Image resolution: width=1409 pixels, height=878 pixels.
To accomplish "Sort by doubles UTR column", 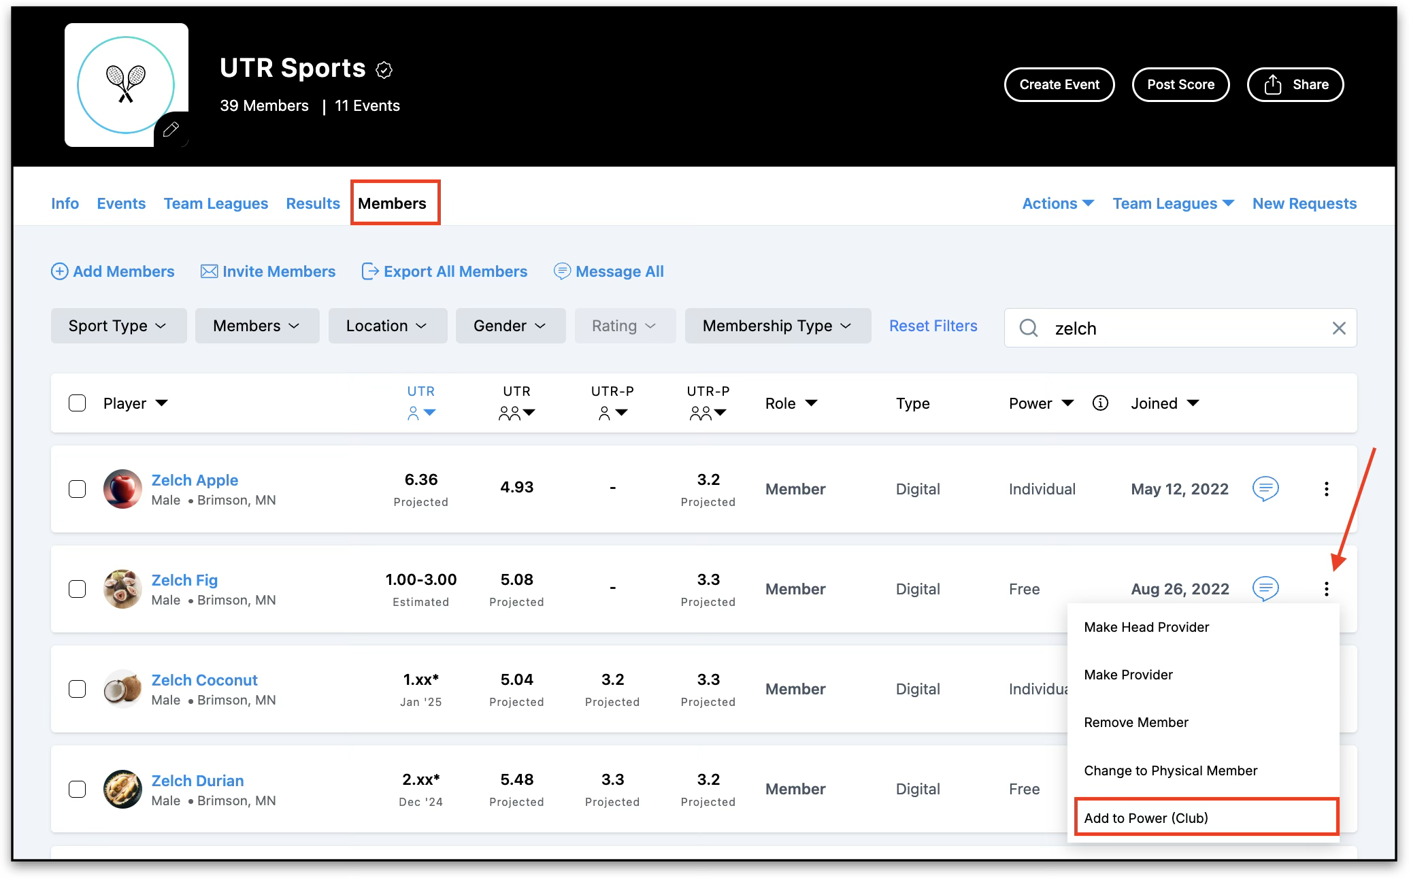I will pyautogui.click(x=517, y=403).
